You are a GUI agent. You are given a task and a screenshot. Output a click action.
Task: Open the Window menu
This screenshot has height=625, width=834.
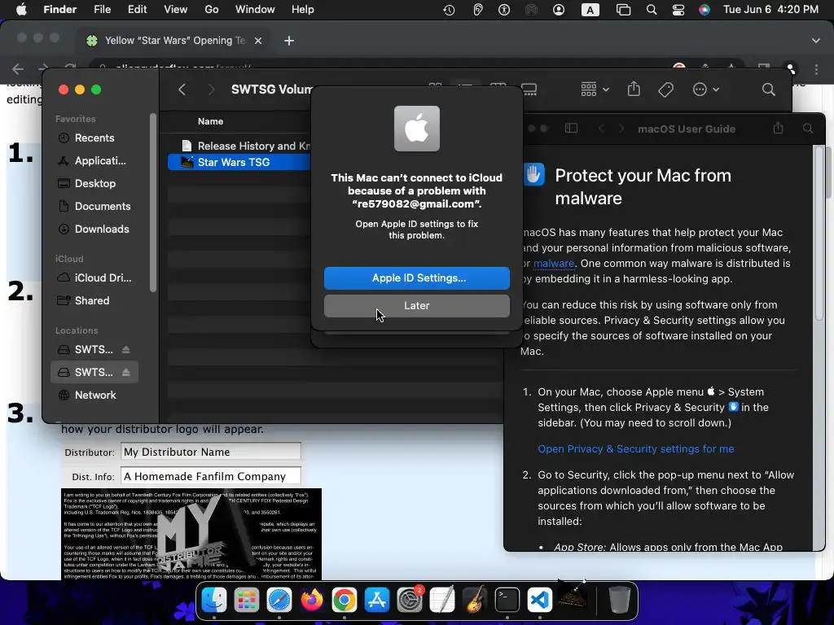click(x=255, y=10)
